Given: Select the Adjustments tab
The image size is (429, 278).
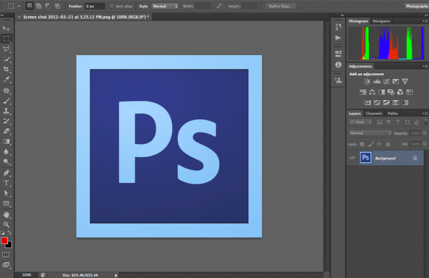Looking at the screenshot, I should (360, 66).
